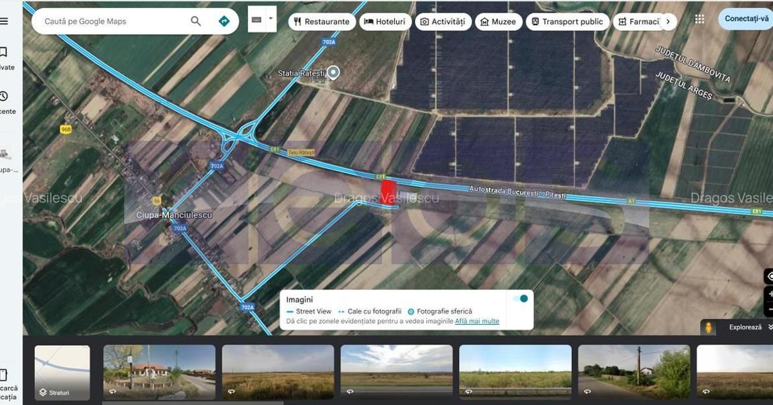This screenshot has height=405, width=773.
Task: Select the first Street View photo thumbnail
Action: point(158,372)
